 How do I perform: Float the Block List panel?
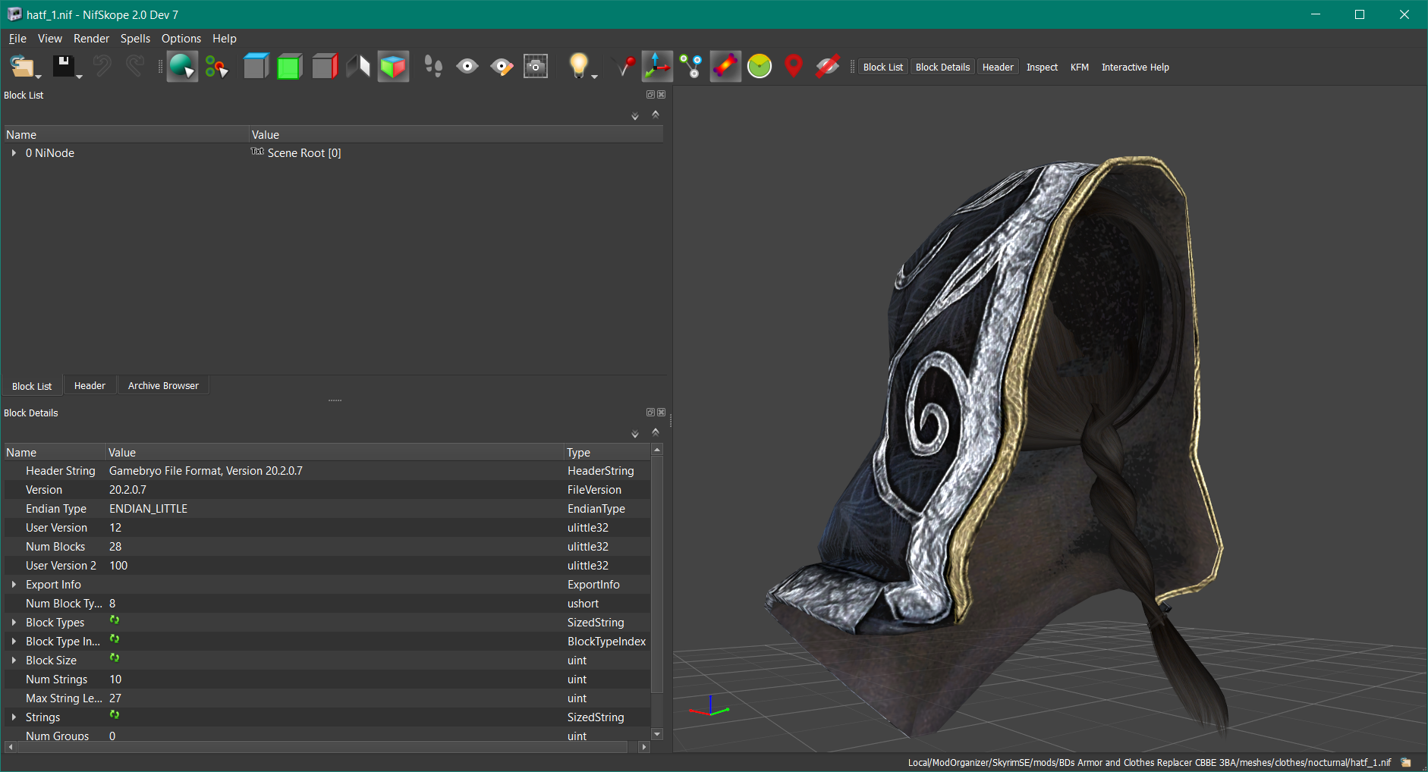(650, 95)
